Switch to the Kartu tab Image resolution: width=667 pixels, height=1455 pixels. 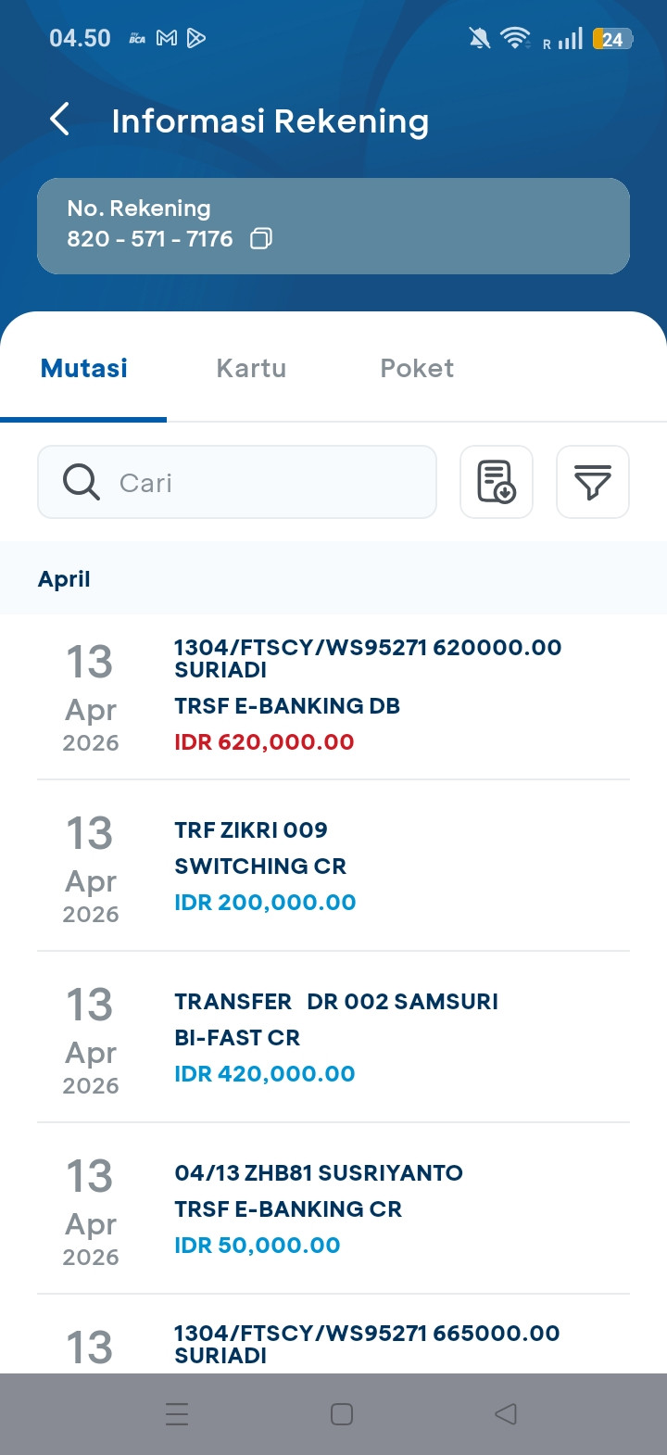click(x=251, y=368)
